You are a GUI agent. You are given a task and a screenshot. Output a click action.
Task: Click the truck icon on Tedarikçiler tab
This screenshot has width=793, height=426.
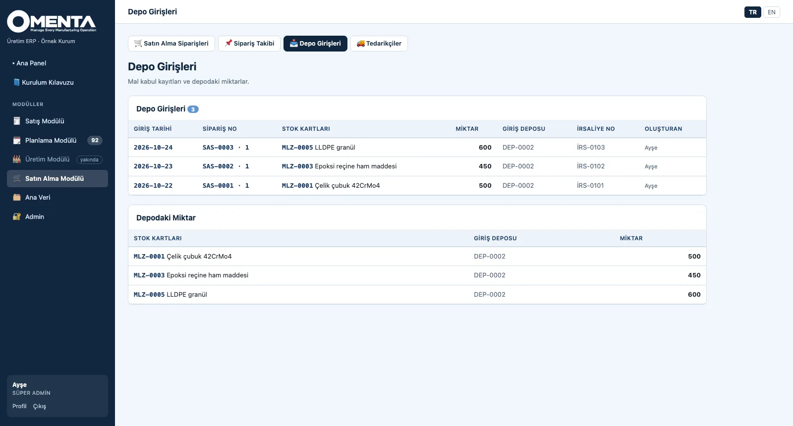pyautogui.click(x=361, y=43)
